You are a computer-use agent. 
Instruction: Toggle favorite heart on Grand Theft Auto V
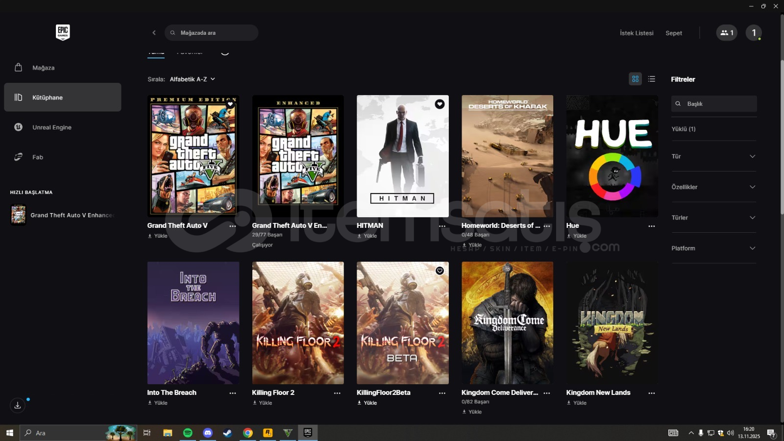point(230,104)
